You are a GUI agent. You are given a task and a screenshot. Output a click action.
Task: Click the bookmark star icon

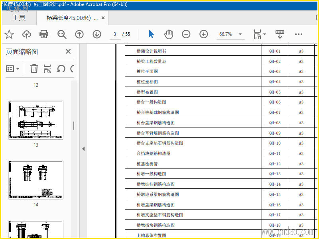tap(9, 34)
